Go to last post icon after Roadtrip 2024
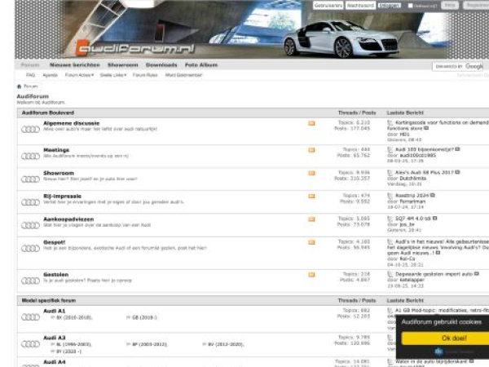 [432, 196]
